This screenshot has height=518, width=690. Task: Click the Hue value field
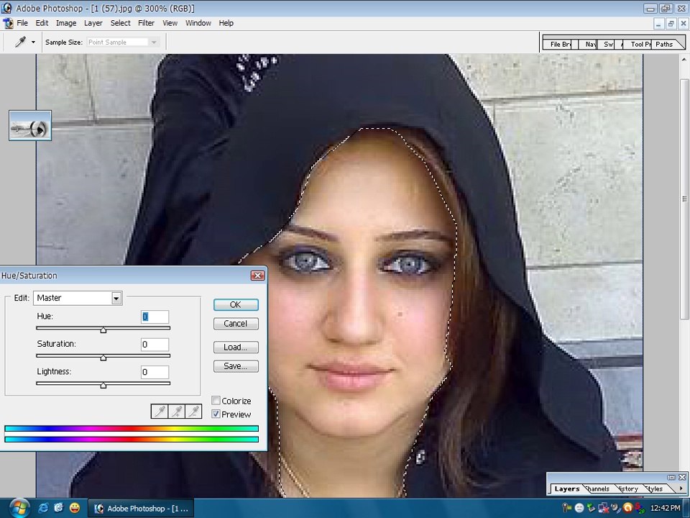(x=155, y=317)
